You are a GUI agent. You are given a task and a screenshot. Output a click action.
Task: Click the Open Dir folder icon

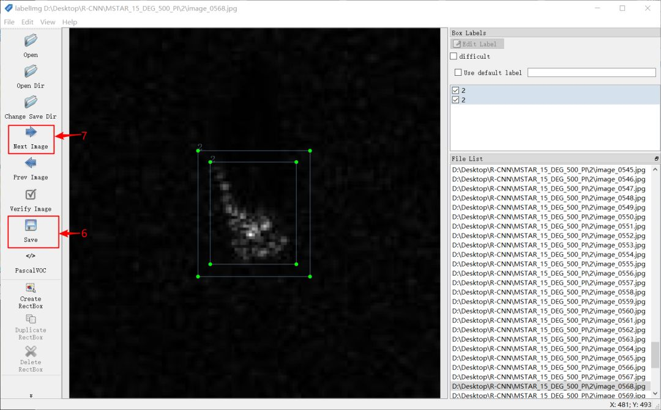click(x=31, y=71)
